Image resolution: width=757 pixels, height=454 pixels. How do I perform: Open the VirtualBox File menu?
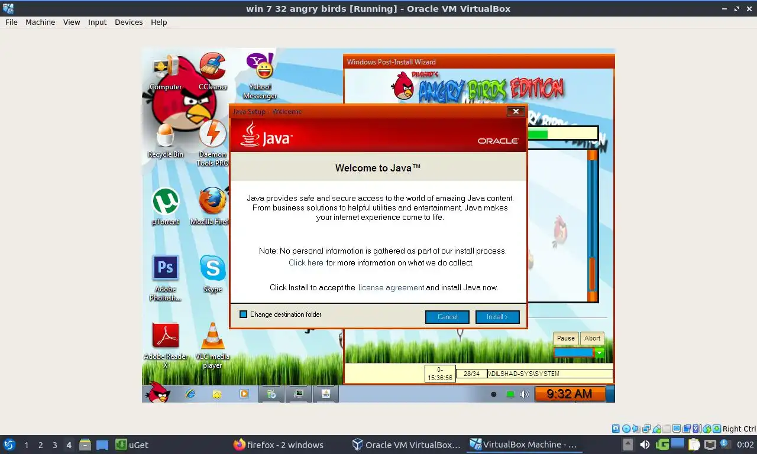[11, 22]
